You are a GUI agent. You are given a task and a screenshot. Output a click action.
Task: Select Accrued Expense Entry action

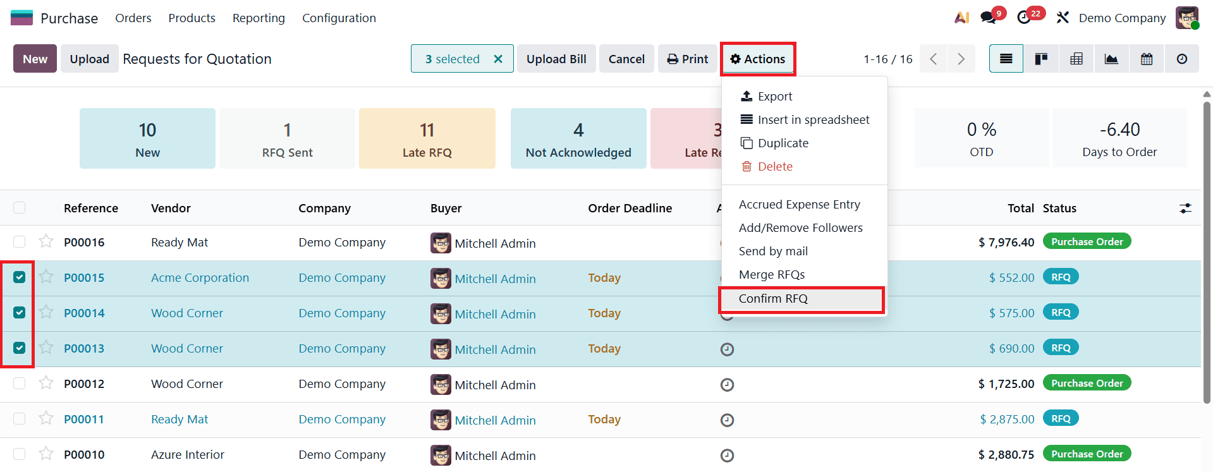click(805, 204)
